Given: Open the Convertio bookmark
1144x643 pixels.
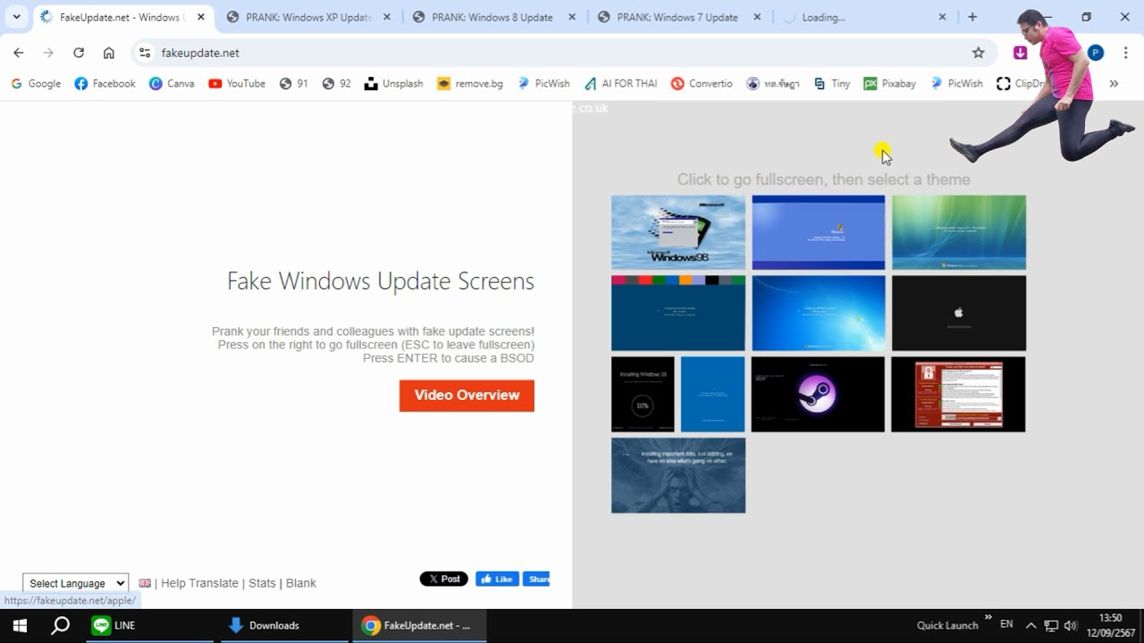Looking at the screenshot, I should coord(702,83).
